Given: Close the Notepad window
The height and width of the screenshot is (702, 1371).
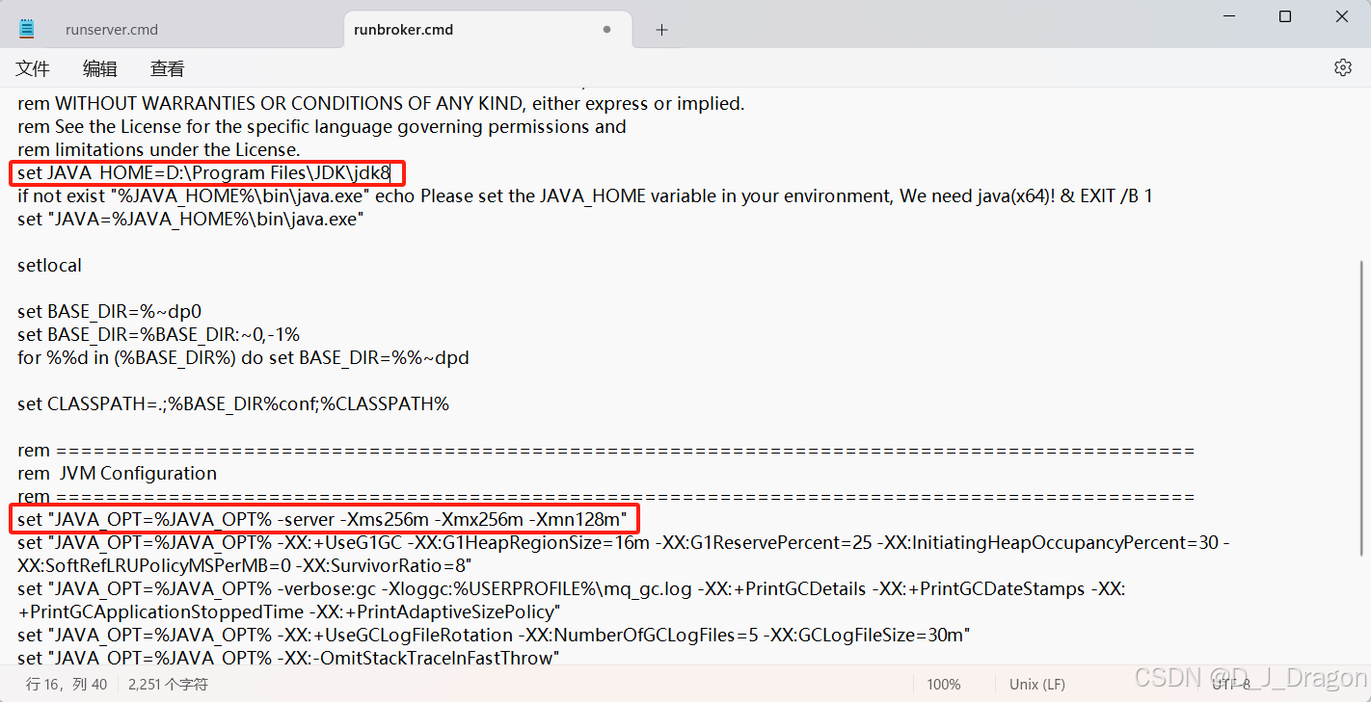Looking at the screenshot, I should tap(1342, 16).
